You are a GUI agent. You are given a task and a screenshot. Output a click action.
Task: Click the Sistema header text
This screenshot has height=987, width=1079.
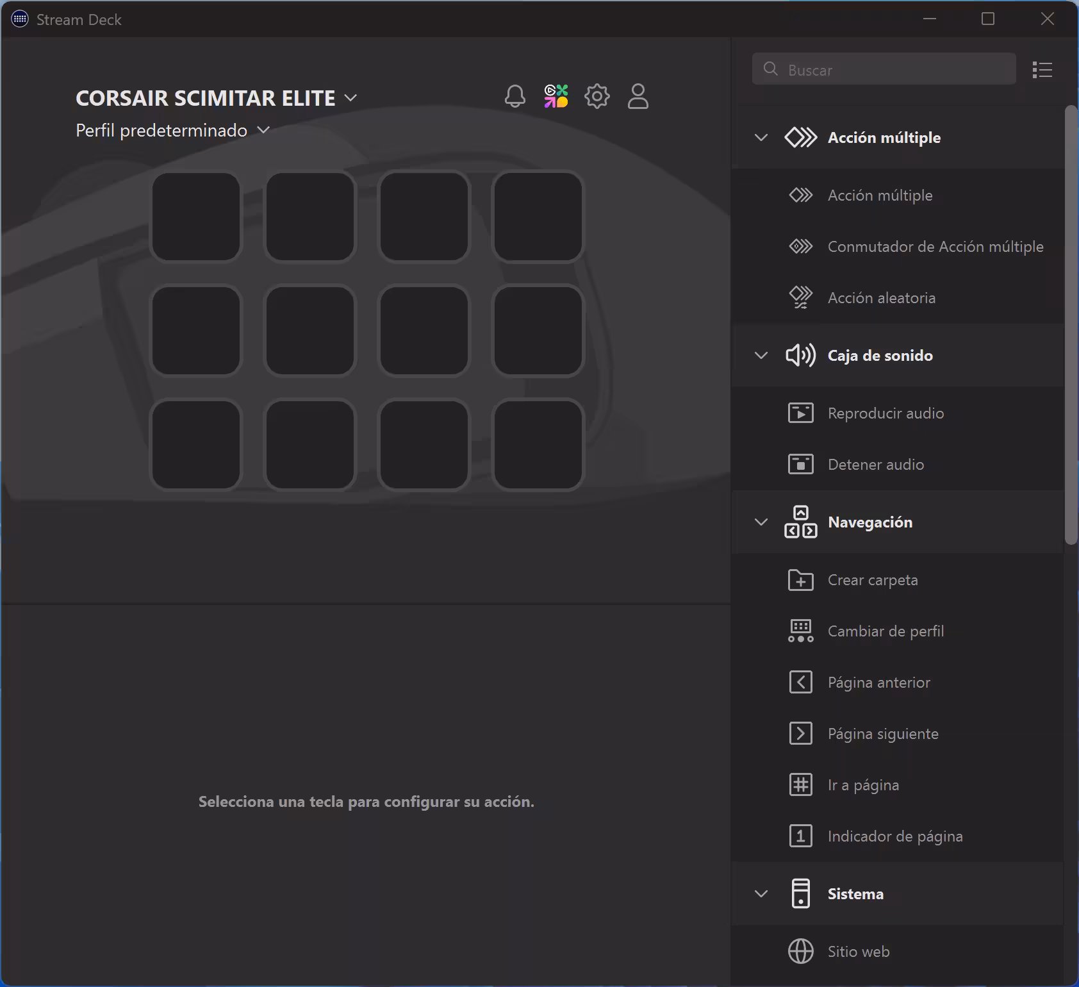855,894
